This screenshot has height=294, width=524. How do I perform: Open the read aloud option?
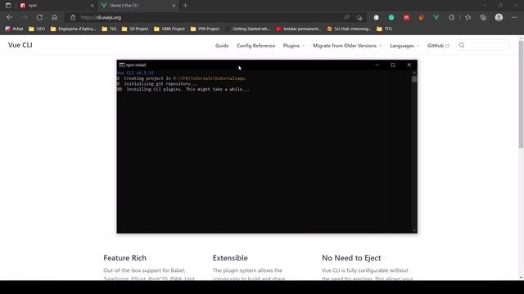346,17
